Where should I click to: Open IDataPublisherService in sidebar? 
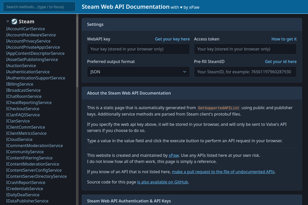27,201
